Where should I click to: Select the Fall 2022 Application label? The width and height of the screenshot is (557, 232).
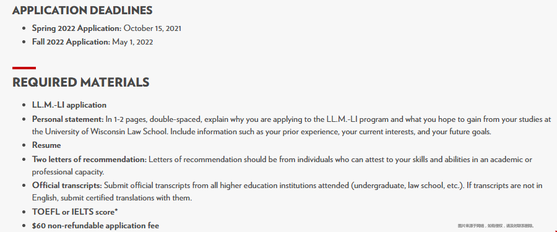coord(71,42)
